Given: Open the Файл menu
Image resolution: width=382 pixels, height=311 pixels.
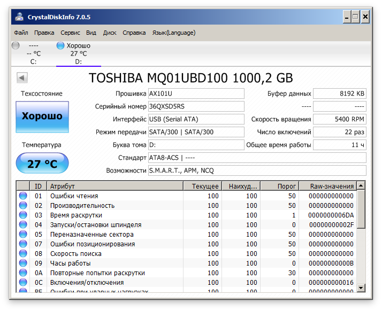Looking at the screenshot, I should [21, 33].
